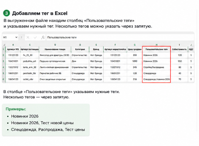Image resolution: width=199 pixels, height=146 pixels.
Task: Select row 5 header number
Action: tap(3, 73)
